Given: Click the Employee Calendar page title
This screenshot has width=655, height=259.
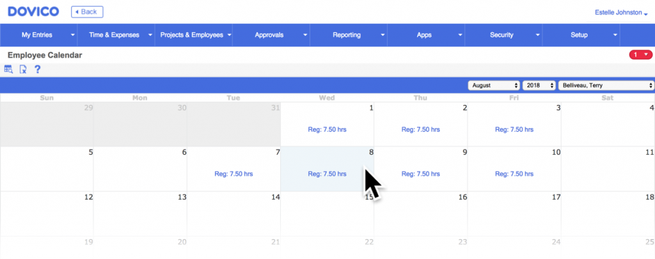Looking at the screenshot, I should tap(45, 55).
